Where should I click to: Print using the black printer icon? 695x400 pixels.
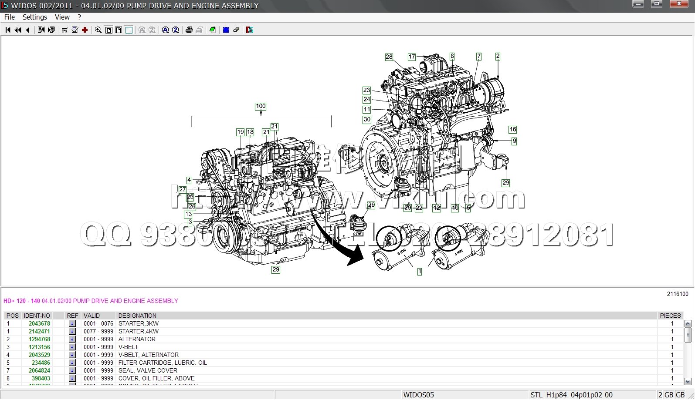click(x=189, y=30)
